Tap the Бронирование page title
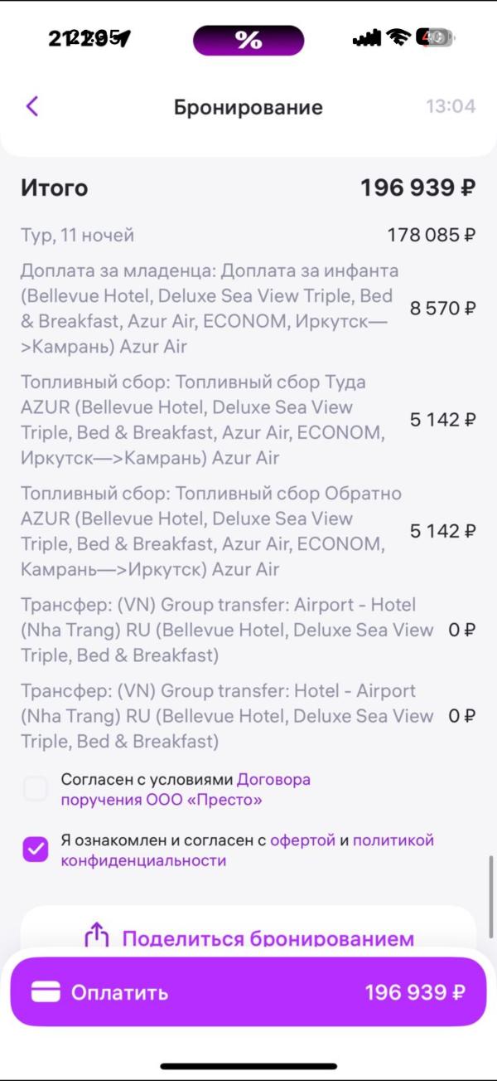 click(248, 107)
